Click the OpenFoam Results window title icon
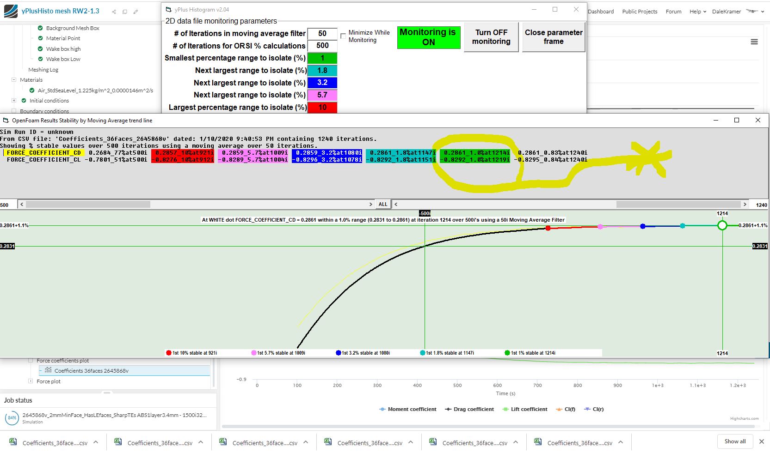This screenshot has width=770, height=453. pos(6,121)
